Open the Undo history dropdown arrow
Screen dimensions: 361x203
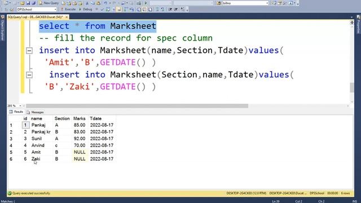(110, 3)
